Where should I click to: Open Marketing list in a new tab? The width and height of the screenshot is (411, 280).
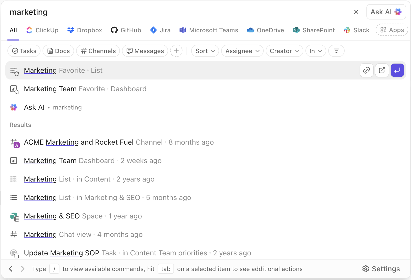tap(382, 70)
